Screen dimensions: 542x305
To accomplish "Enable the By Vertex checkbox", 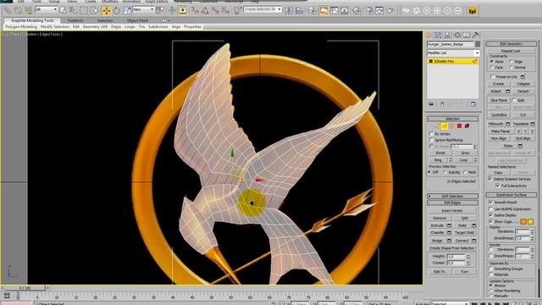I will click(431, 134).
